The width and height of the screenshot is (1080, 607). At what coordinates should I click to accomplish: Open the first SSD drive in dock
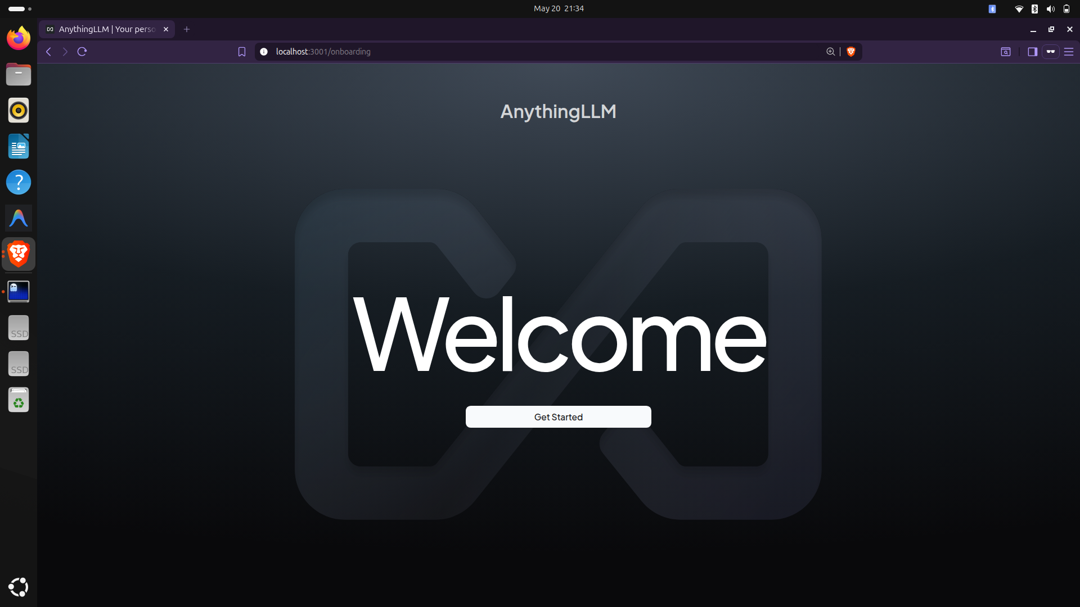pyautogui.click(x=19, y=328)
